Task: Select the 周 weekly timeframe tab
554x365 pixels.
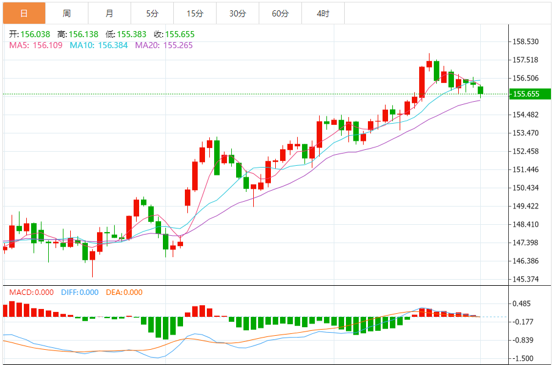Action: (67, 13)
